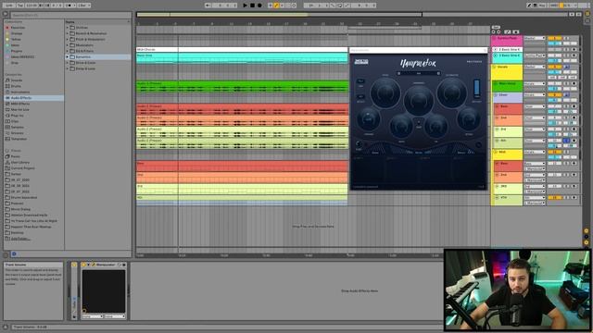Open Current Project under Places
Viewport: 593px width, 333px height.
click(x=33, y=168)
